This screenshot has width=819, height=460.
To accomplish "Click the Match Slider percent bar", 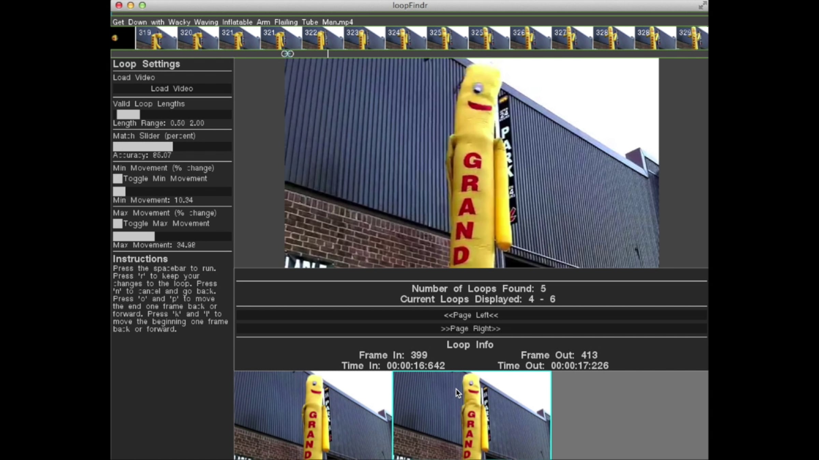I will [172, 147].
